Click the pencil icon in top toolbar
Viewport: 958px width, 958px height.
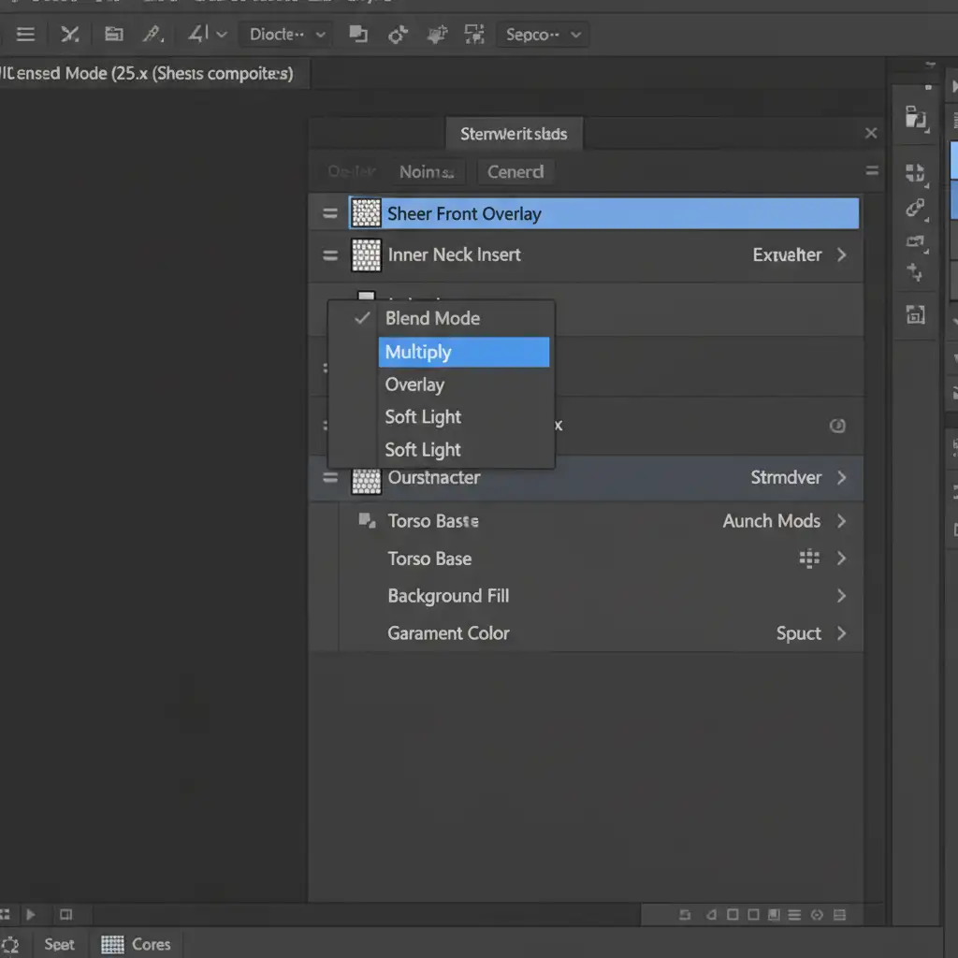pos(152,35)
